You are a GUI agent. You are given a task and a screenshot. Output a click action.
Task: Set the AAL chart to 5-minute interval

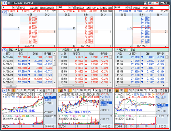(77, 90)
